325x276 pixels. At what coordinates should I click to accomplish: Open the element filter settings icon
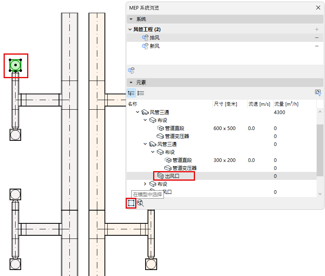(x=318, y=93)
